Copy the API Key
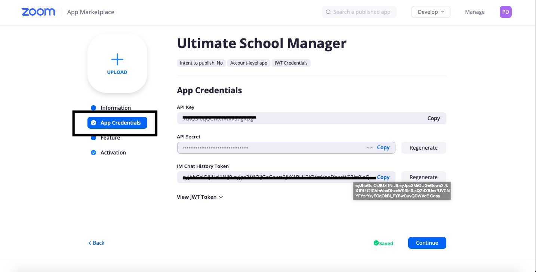 (434, 118)
